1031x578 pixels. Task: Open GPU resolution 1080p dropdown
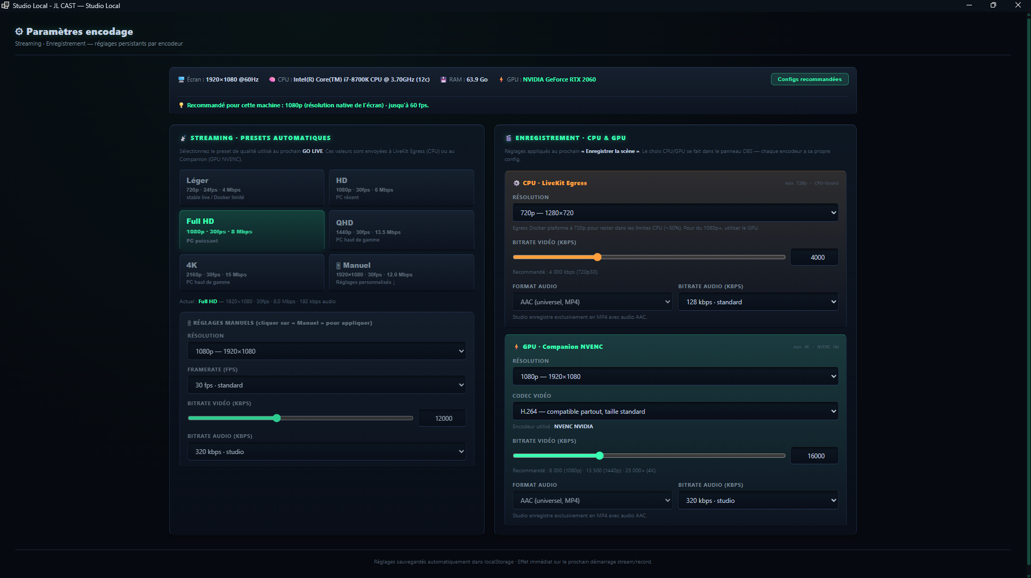[675, 376]
